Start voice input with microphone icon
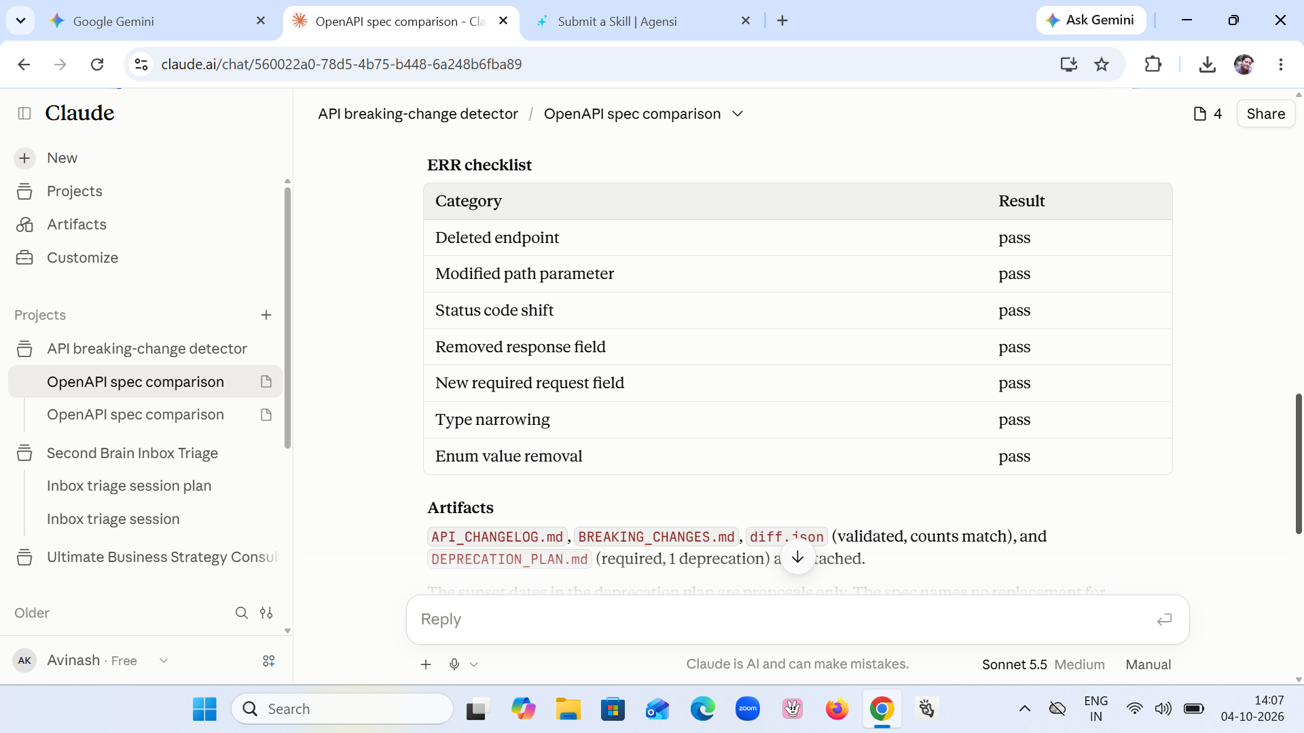The height and width of the screenshot is (733, 1304). click(454, 664)
